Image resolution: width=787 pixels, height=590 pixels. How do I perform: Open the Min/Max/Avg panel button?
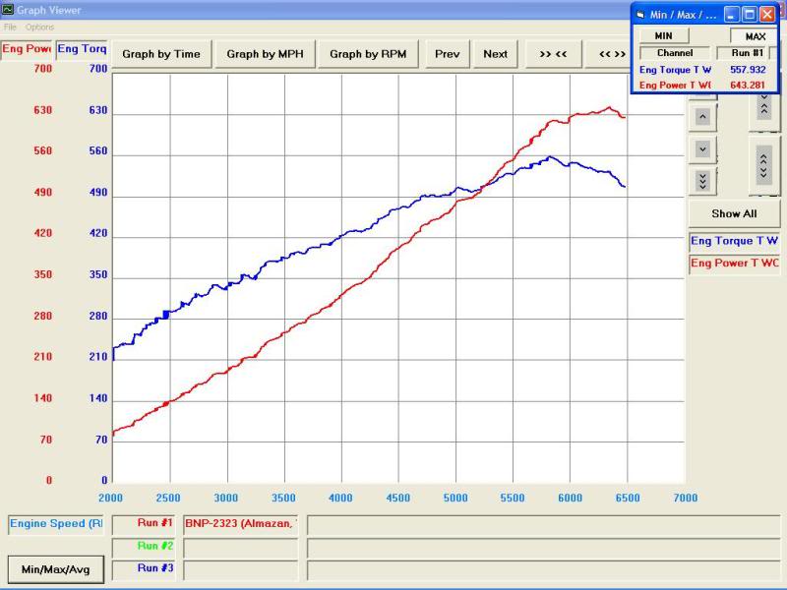pyautogui.click(x=56, y=569)
